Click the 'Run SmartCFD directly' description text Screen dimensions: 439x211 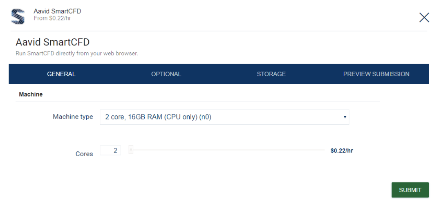77,53
